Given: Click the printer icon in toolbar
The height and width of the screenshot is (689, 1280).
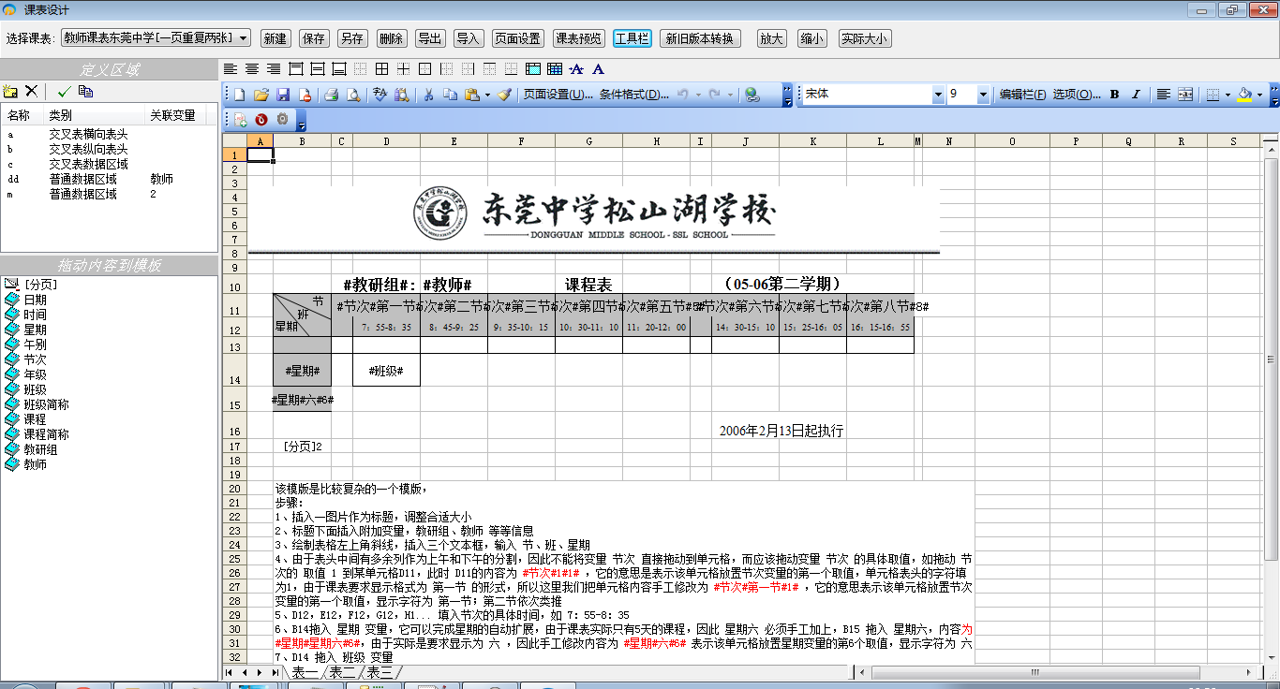Looking at the screenshot, I should click(x=331, y=95).
